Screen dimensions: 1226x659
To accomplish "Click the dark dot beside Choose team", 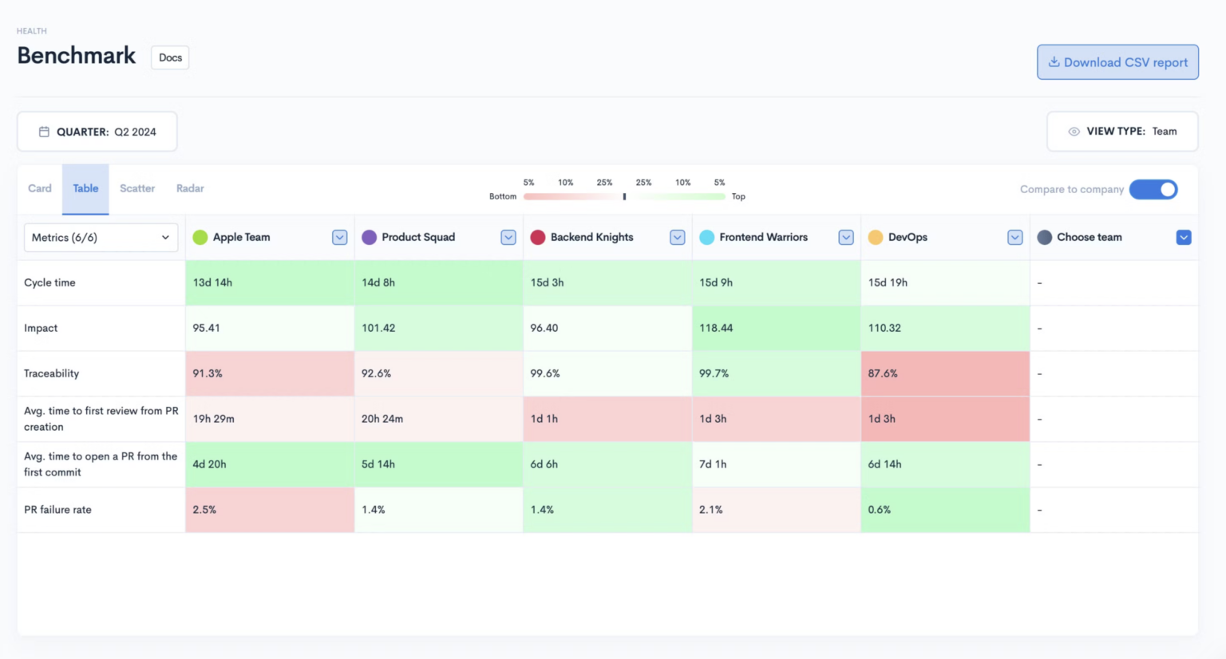I will [x=1045, y=237].
